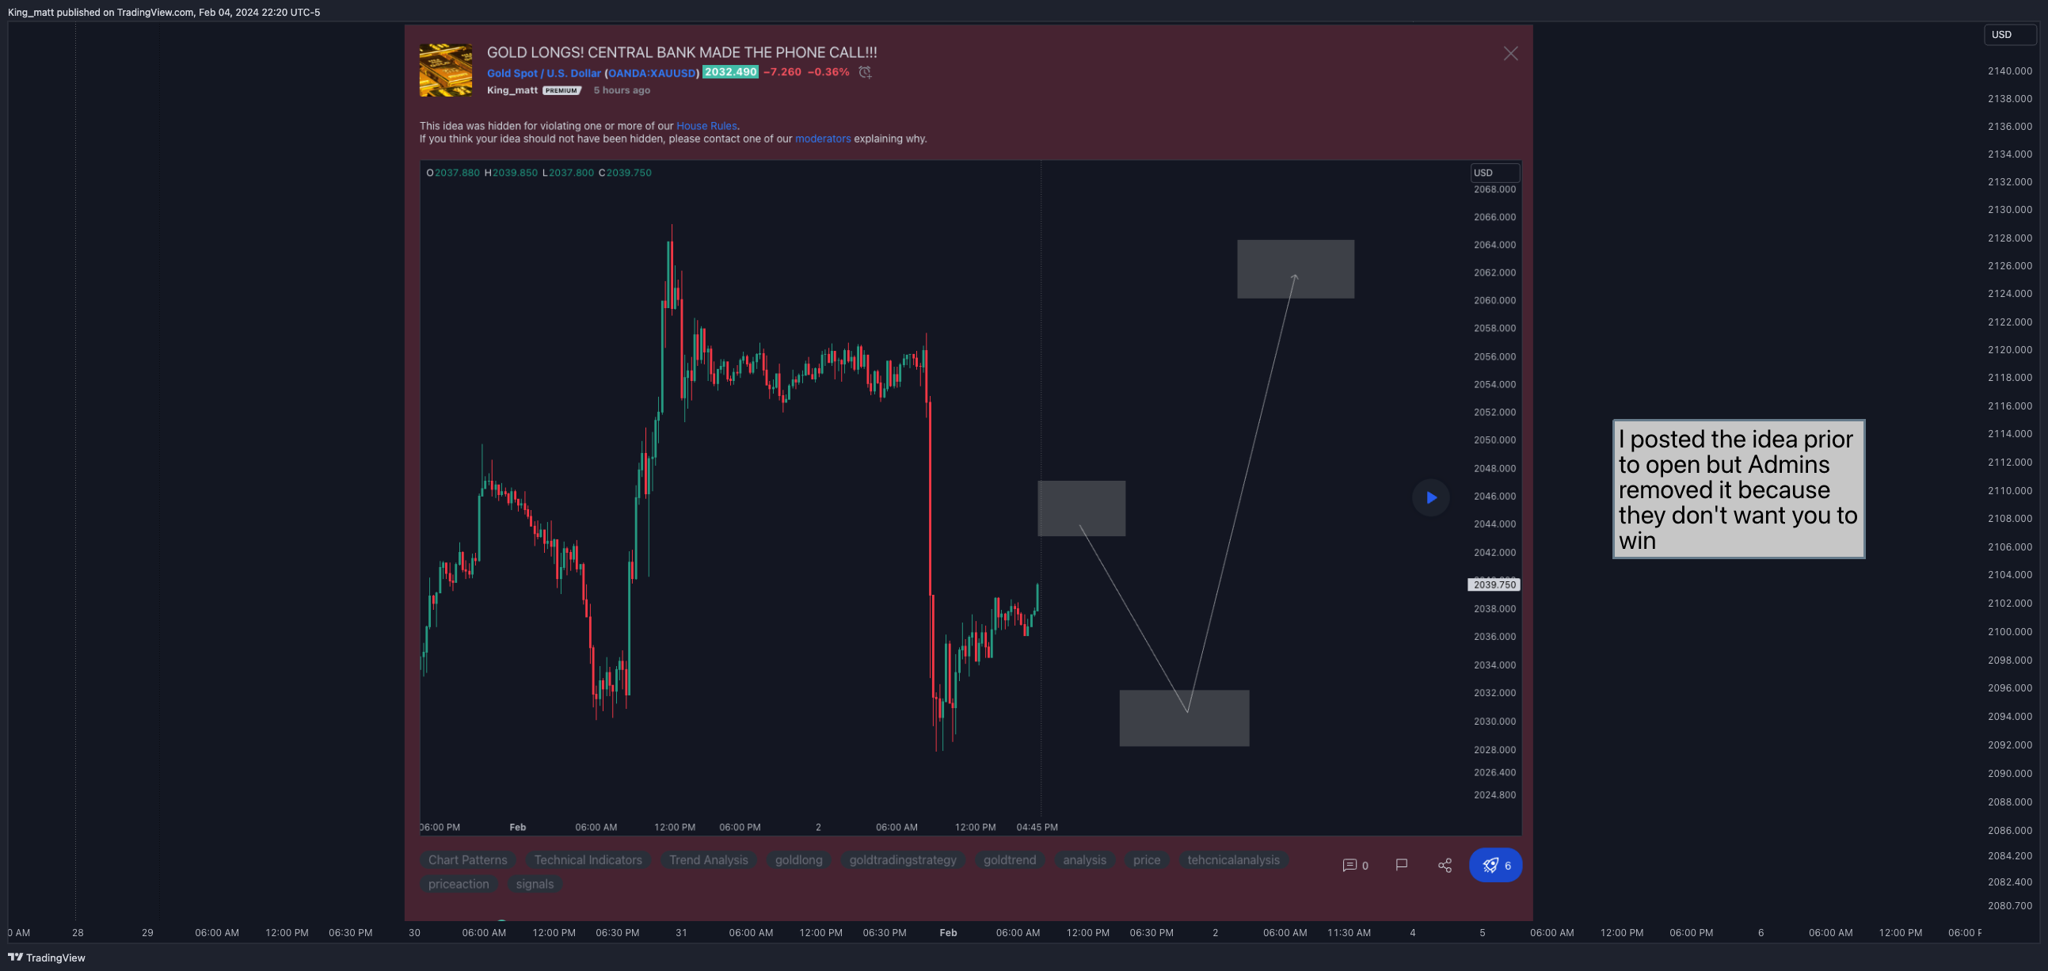2048x971 pixels.
Task: Select the Admins removed it text note
Action: tap(1738, 489)
